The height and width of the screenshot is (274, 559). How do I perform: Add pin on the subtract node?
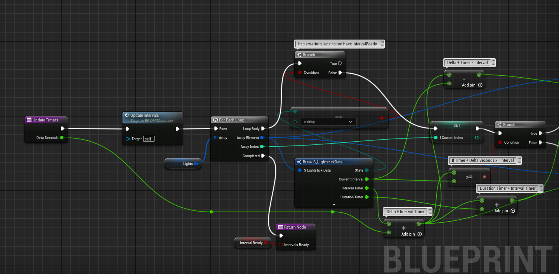[x=480, y=85]
